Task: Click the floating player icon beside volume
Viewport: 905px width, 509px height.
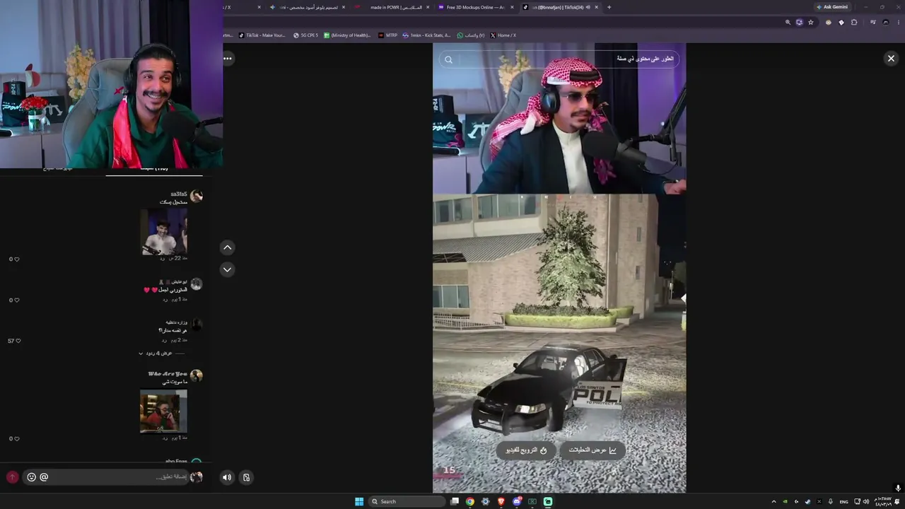Action: click(246, 477)
